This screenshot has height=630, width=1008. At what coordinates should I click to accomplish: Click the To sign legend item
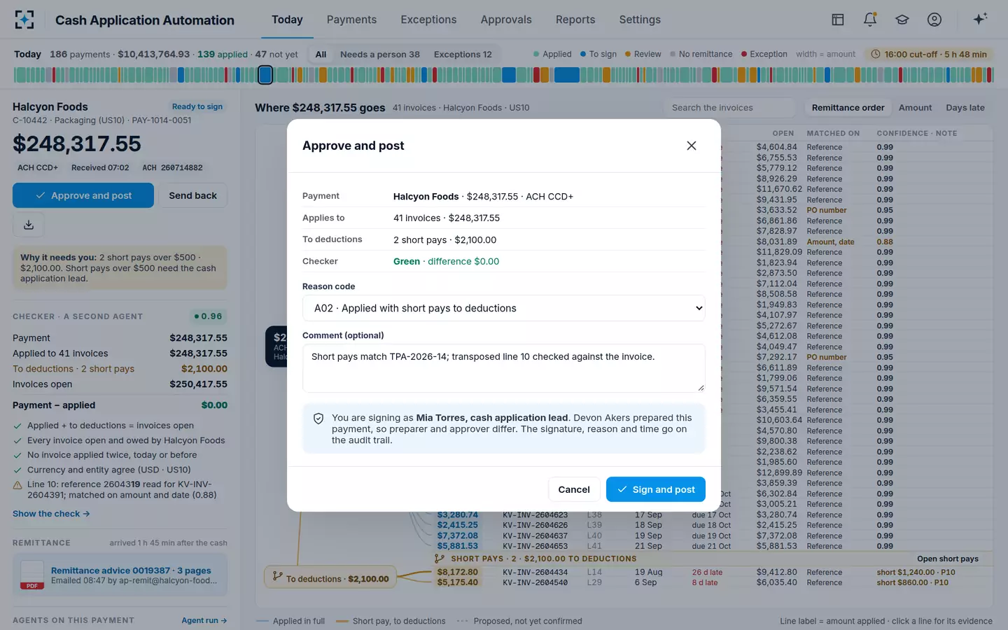tap(598, 54)
